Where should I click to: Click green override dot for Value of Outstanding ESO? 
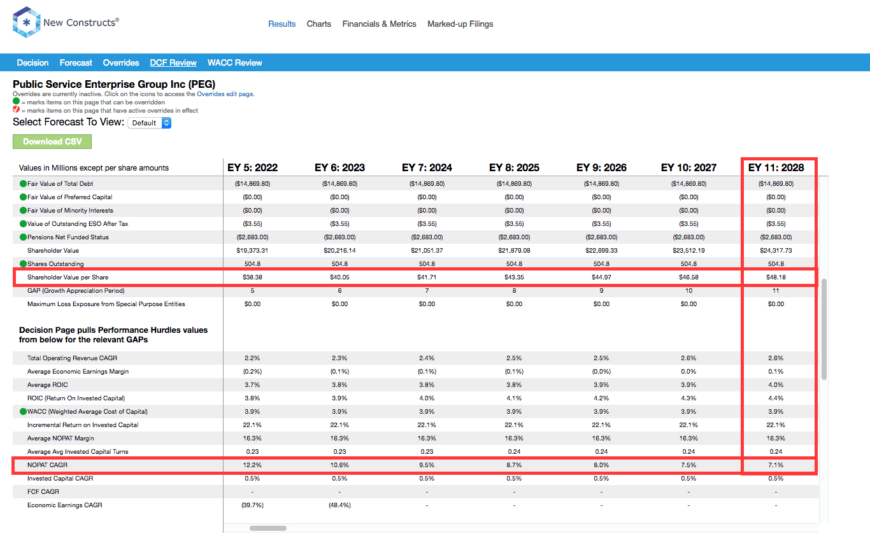tap(24, 224)
